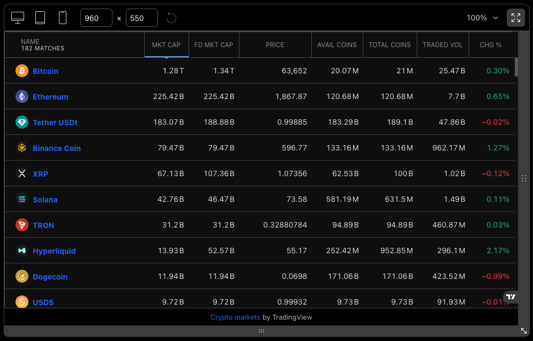
Task: Click XRP's total coins 100 B
Action: [x=403, y=173]
